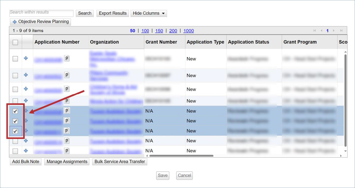Go to the last page arrow icon

(341, 31)
